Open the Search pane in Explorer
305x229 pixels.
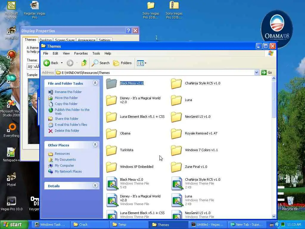(x=101, y=63)
